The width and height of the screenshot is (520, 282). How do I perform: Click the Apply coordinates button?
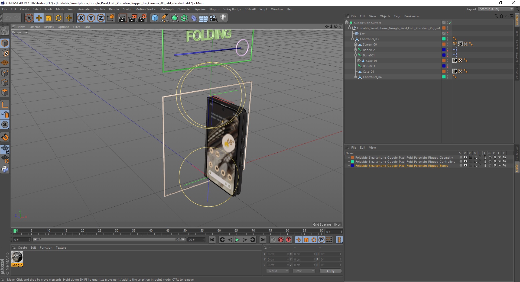[x=330, y=271]
